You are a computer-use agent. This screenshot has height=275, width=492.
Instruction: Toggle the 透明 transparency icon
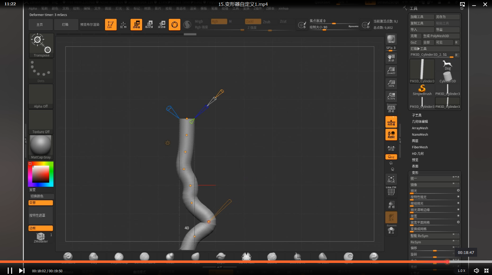coord(391,204)
